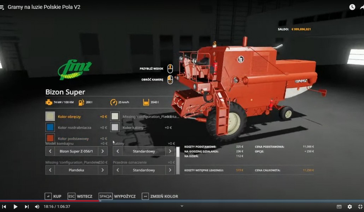Screen dimensions: 364x212
Task: Go to the previous video
Action: [4, 207]
